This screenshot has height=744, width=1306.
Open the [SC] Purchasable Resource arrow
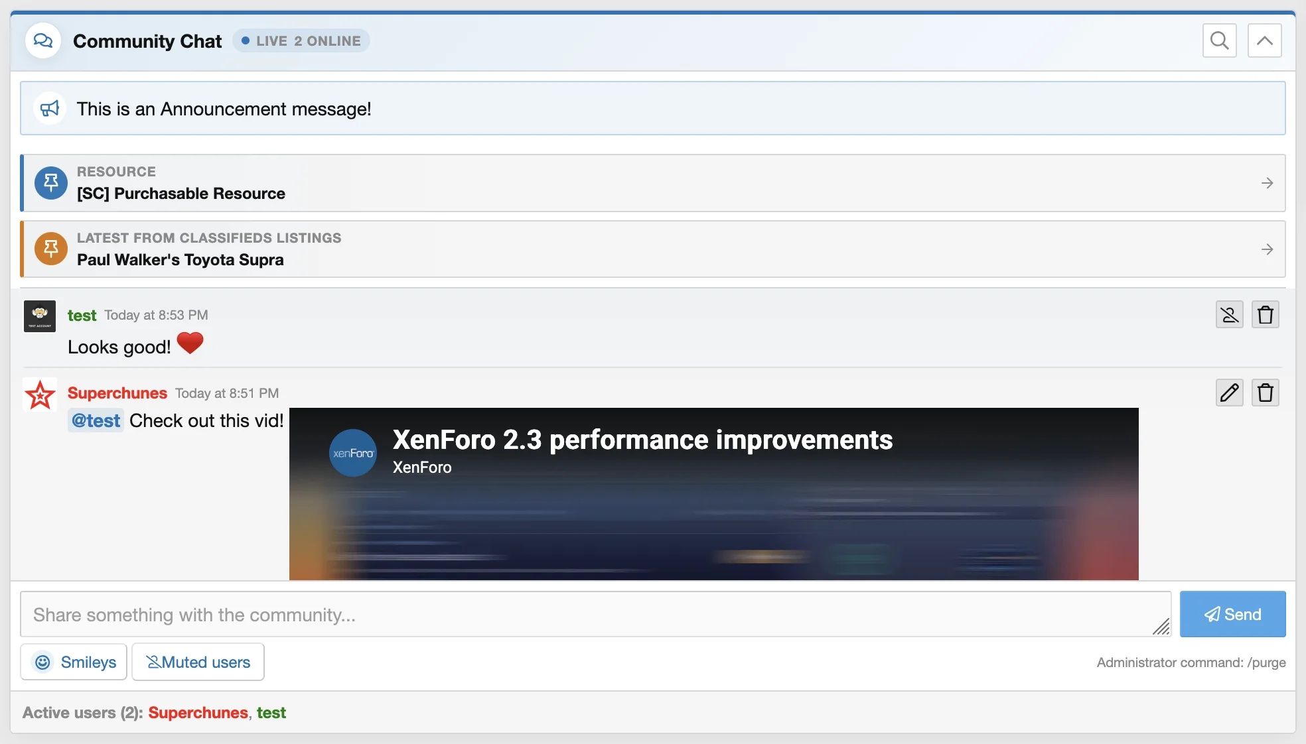pyautogui.click(x=1267, y=183)
